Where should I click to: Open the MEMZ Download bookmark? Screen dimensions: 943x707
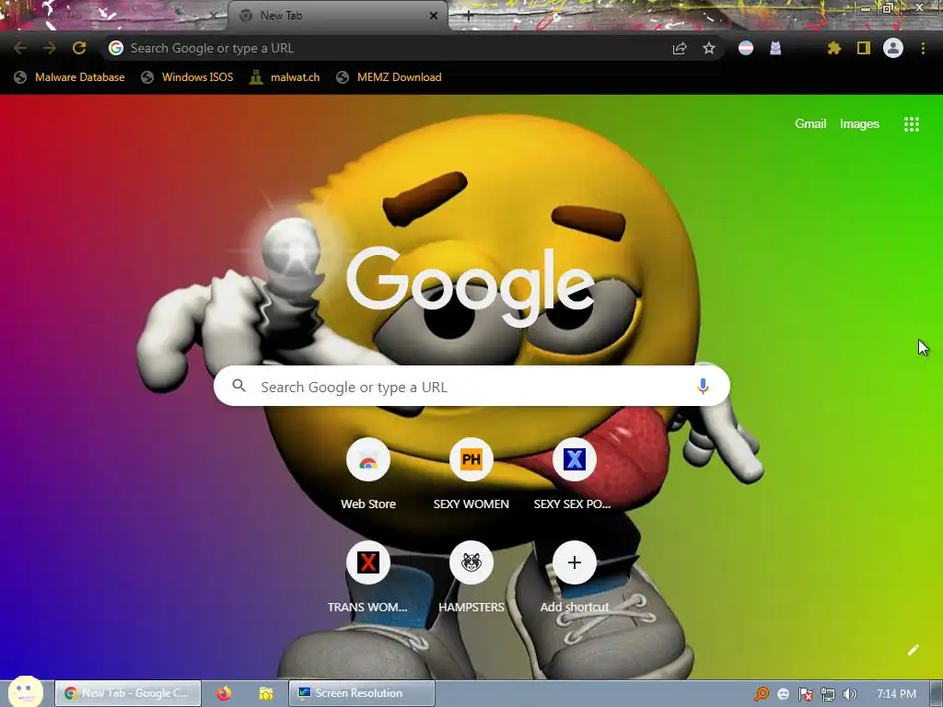click(x=390, y=77)
